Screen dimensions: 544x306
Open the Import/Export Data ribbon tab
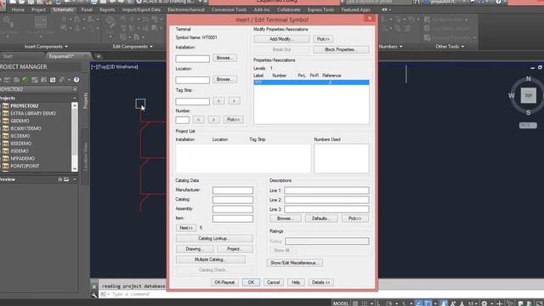pyautogui.click(x=141, y=9)
